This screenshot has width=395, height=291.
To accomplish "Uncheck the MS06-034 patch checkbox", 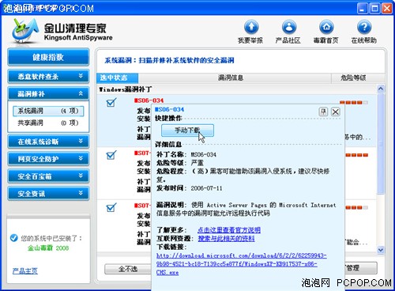I will click(x=111, y=102).
